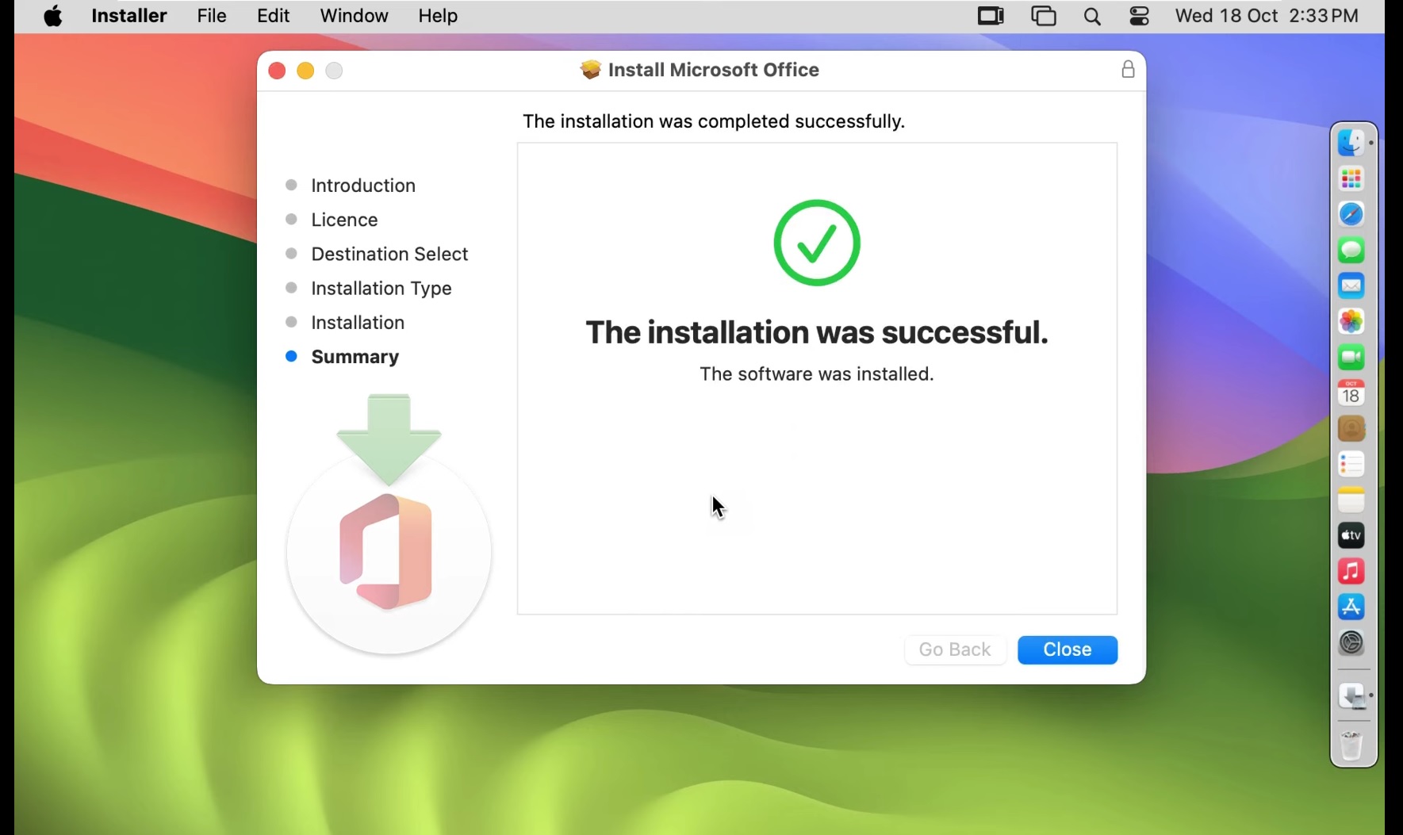Click "The software was installed." text
1403x835 pixels.
817,374
